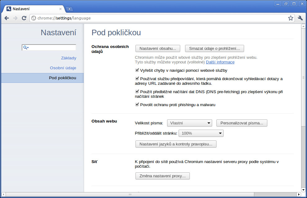Open the Základy settings section
This screenshot has height=198, width=307.
pos(69,58)
